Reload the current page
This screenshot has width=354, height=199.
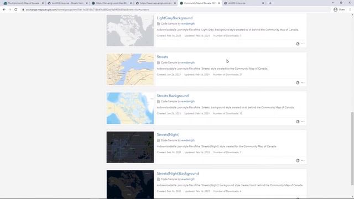click(16, 10)
